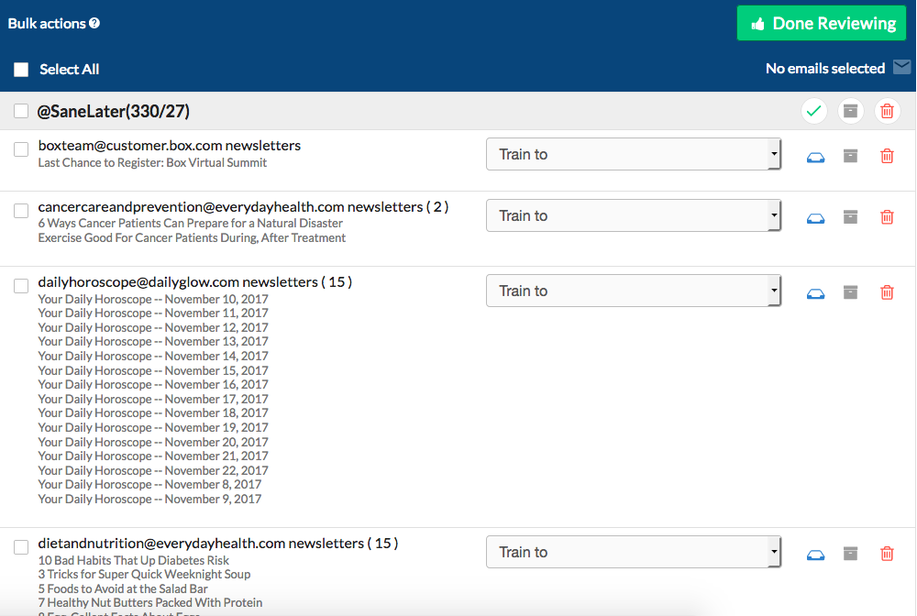
Task: Open Daily Horoscope November 17, 2017
Action: (153, 399)
